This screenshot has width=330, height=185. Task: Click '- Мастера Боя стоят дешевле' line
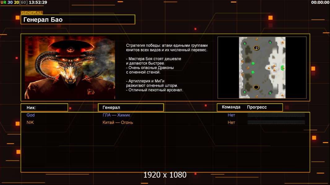coord(154,59)
